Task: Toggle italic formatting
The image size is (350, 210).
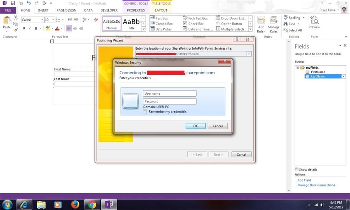Action: (x=30, y=28)
